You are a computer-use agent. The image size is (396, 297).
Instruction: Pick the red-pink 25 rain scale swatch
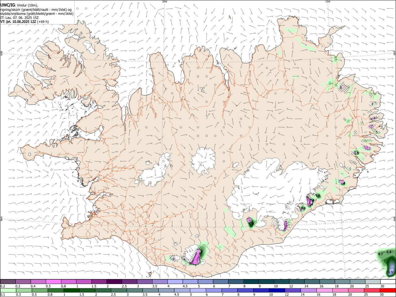tap(372, 290)
